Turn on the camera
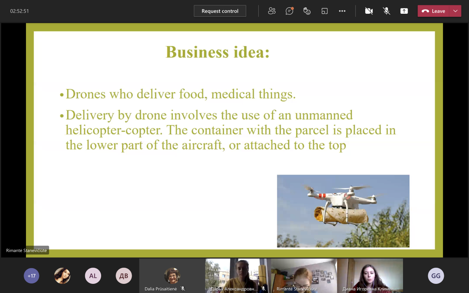The image size is (469, 293). point(369,11)
